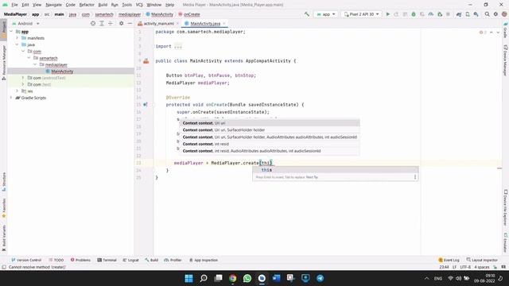The width and height of the screenshot is (509, 286).
Task: Open the Navigate menu
Action: pyautogui.click(x=53, y=5)
